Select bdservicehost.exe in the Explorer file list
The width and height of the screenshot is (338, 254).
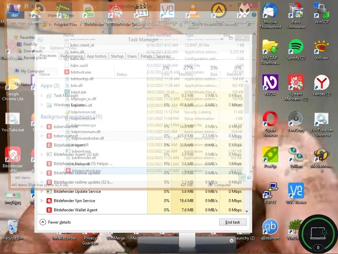(153, 171)
